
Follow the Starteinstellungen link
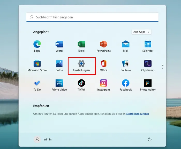pyautogui.click(x=138, y=114)
